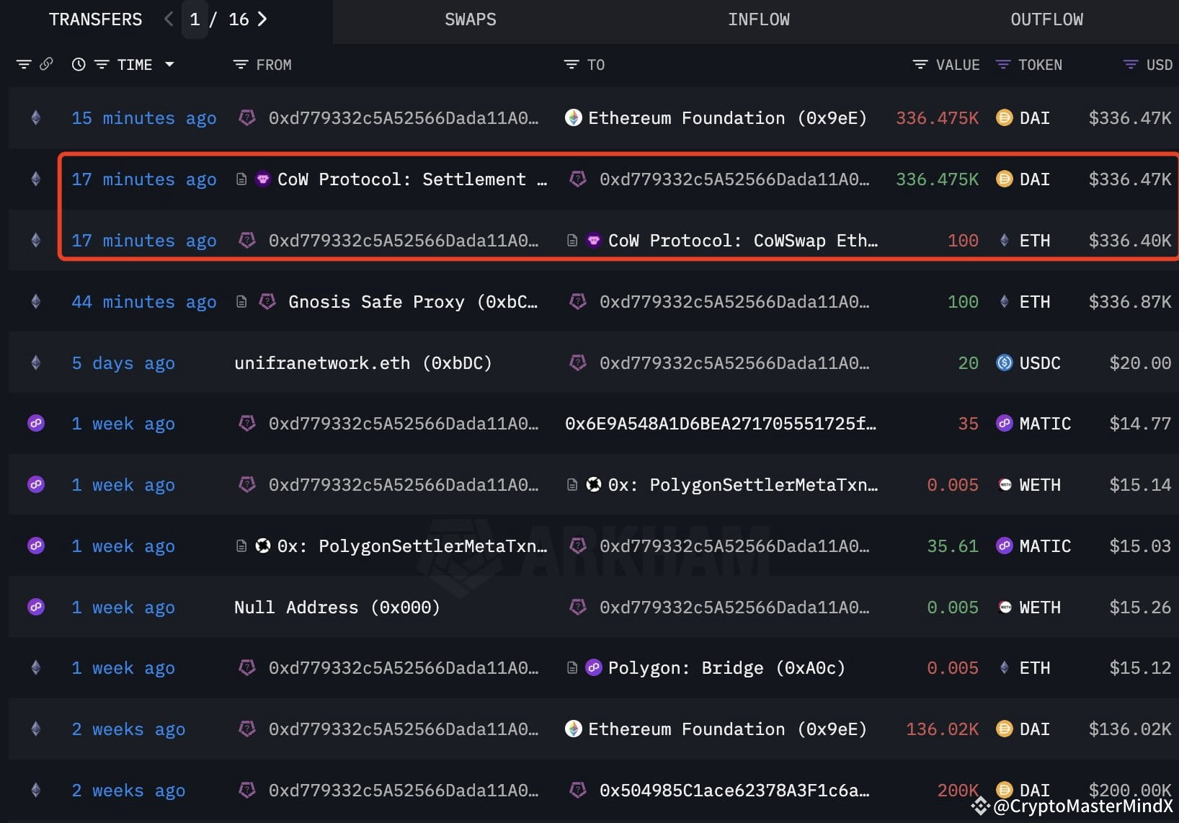Switch to the INFLOW tab

point(759,20)
